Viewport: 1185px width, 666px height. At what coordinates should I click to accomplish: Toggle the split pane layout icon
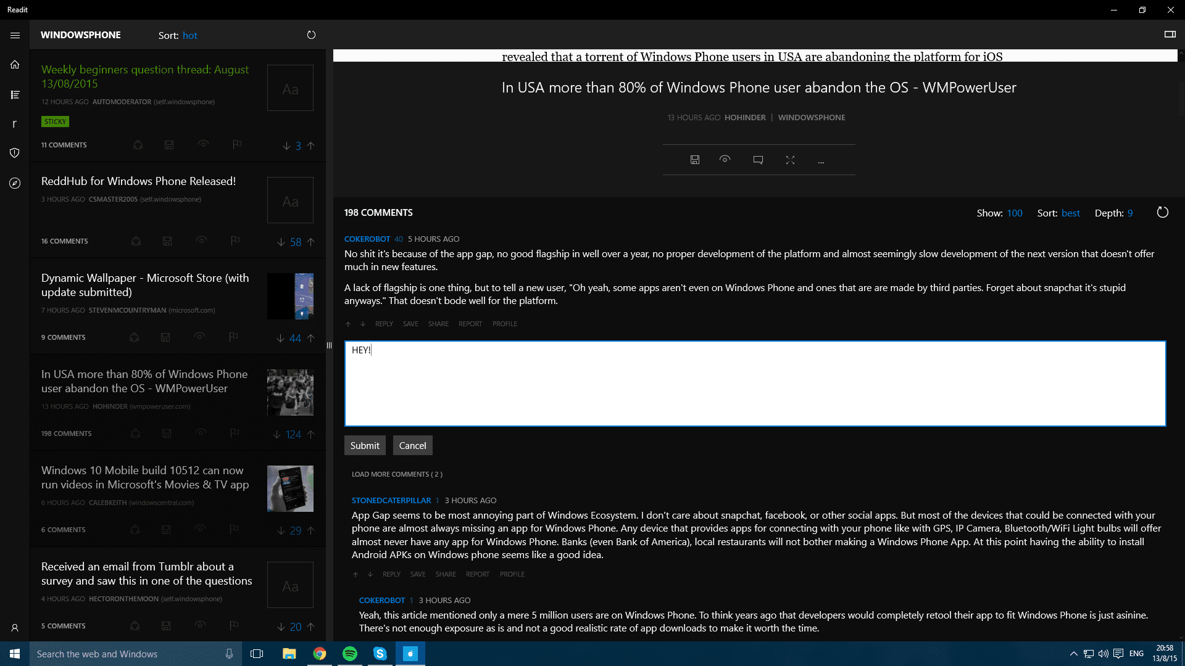(1170, 35)
